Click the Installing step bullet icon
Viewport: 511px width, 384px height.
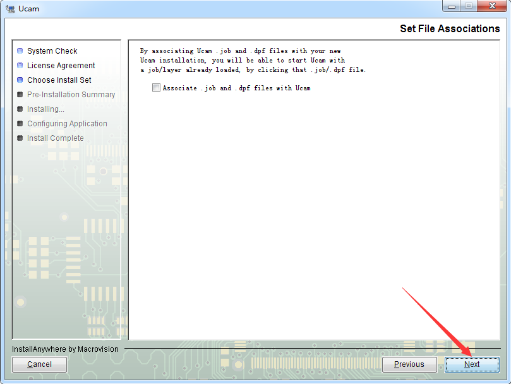pos(20,109)
